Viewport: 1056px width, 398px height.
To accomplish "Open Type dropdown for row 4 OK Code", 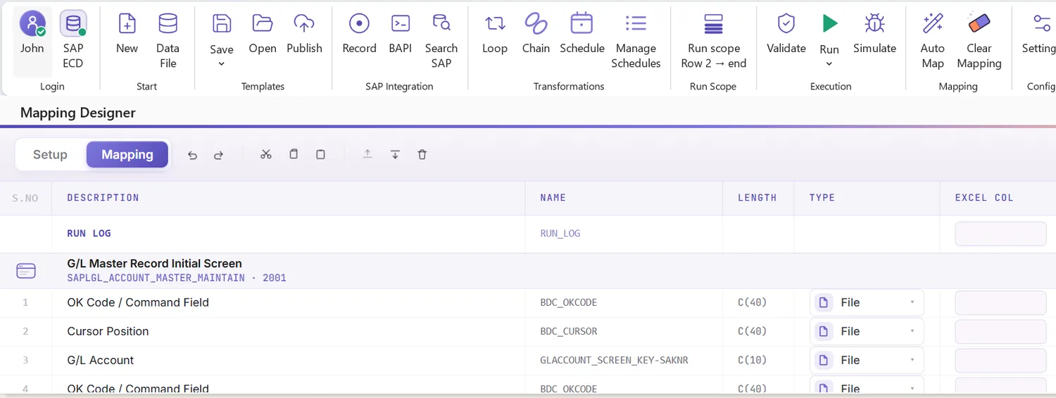I will (867, 386).
